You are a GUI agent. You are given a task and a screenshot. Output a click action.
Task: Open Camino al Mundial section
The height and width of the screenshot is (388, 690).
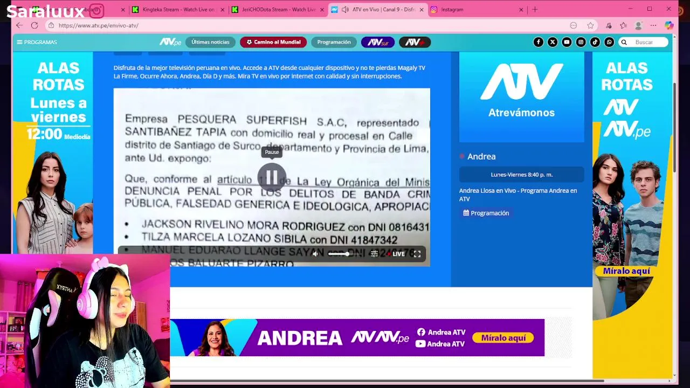[273, 42]
